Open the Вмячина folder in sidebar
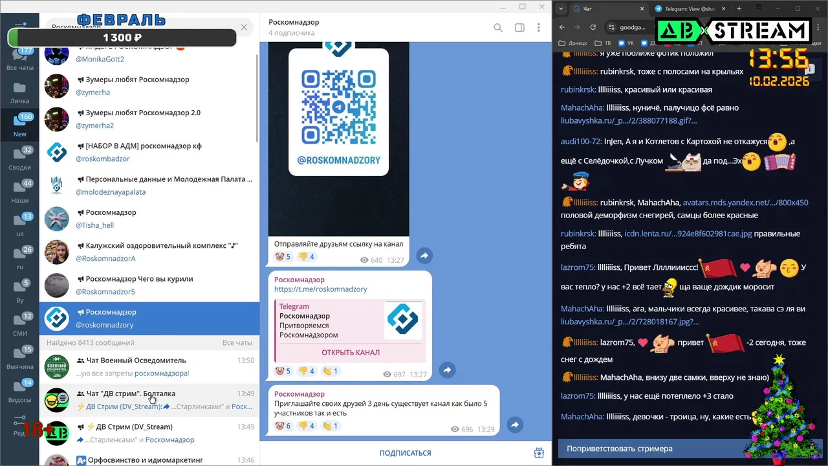This screenshot has width=828, height=466. (x=19, y=358)
